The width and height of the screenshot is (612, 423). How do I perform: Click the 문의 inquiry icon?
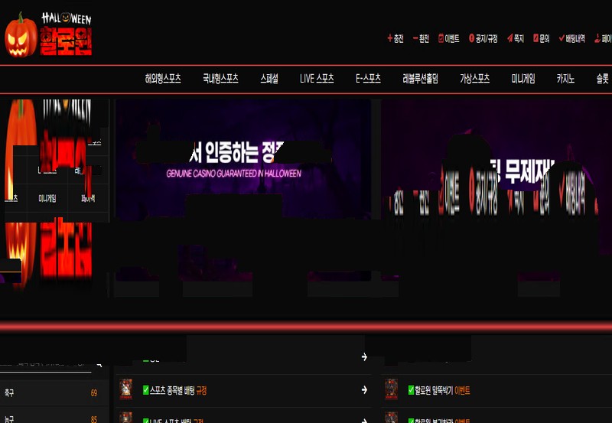(535, 38)
